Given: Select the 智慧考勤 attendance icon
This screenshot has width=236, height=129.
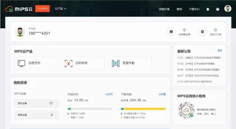Looking at the screenshot, I should click(x=116, y=63).
